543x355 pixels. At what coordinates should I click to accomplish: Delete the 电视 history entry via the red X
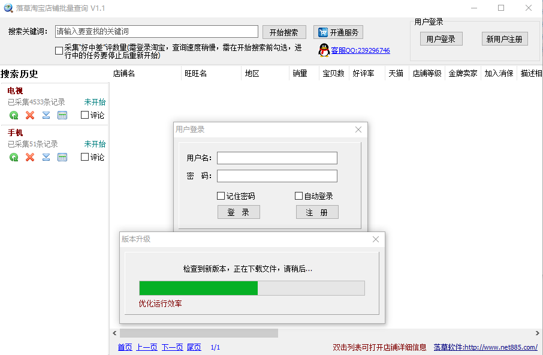[x=30, y=115]
